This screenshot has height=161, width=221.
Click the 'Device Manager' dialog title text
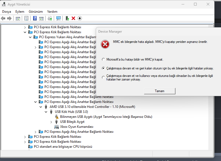pos(110,32)
